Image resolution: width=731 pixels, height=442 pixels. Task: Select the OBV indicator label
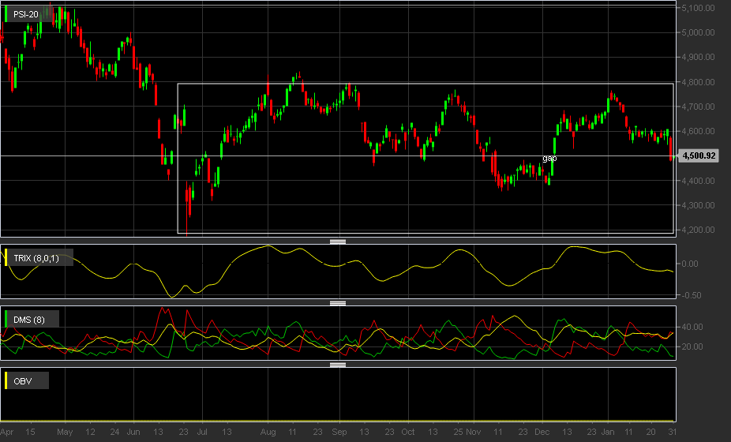(x=22, y=381)
